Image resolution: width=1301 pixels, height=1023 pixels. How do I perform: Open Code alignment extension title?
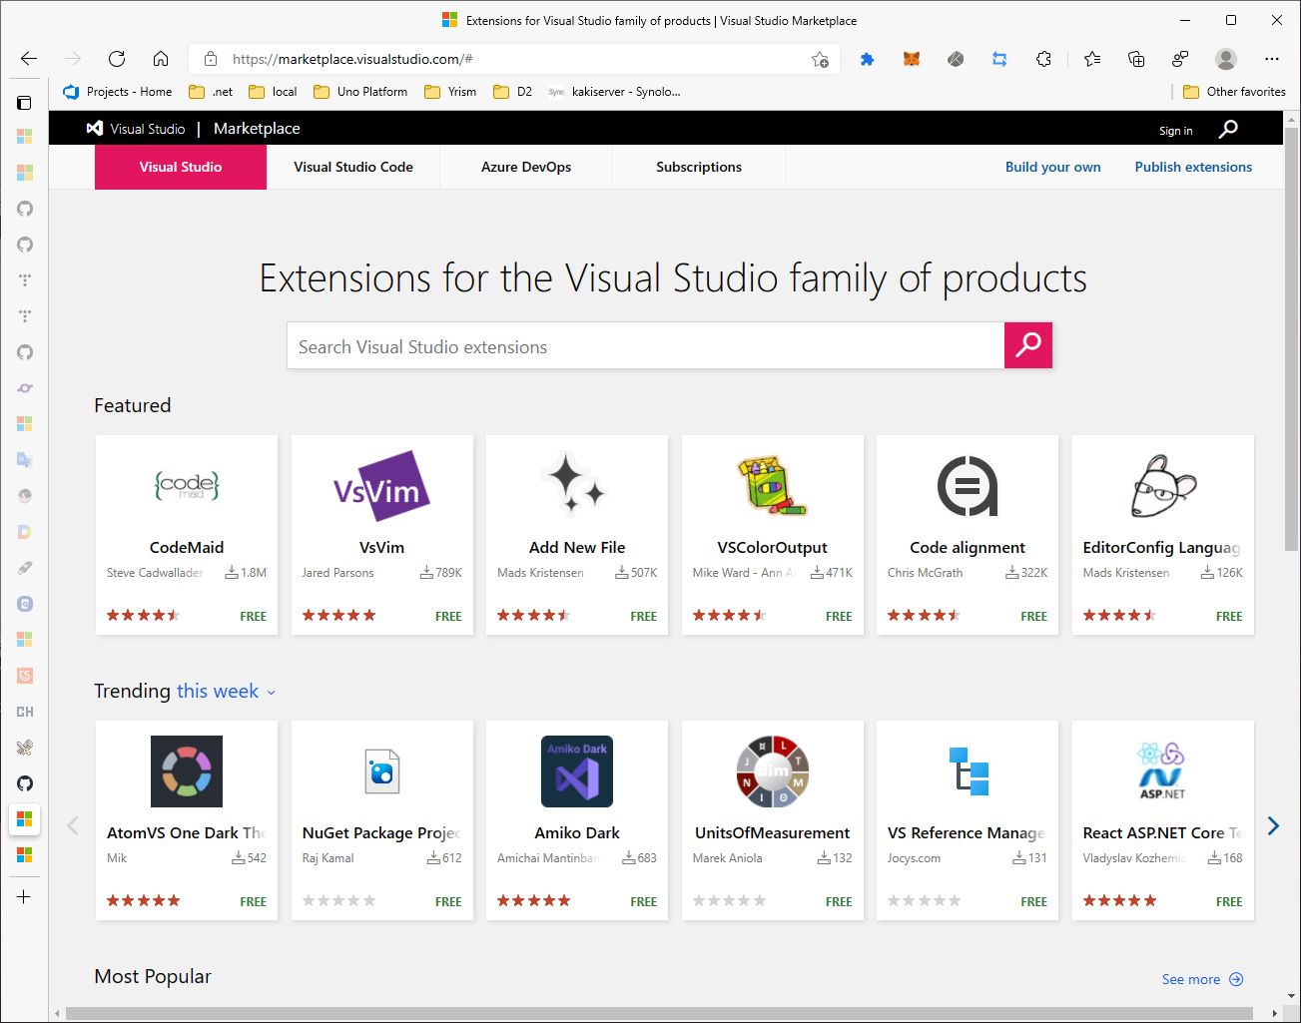click(x=968, y=548)
